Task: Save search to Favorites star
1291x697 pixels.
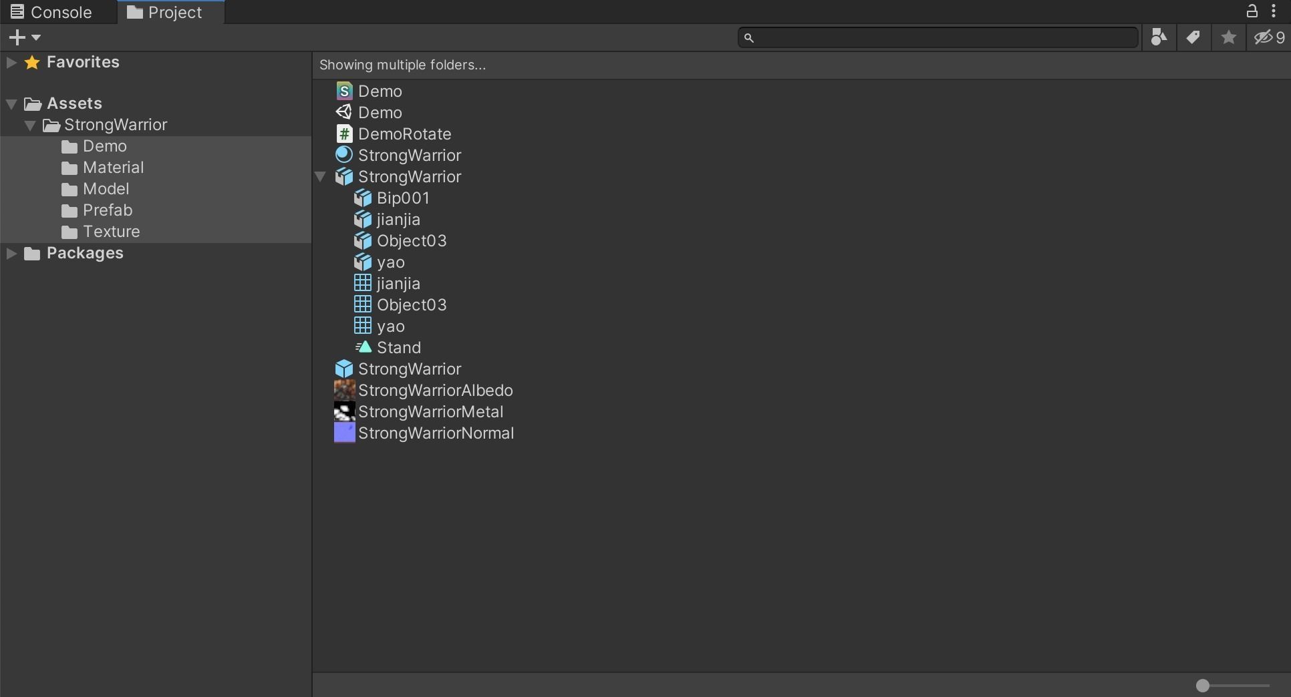Action: (1228, 37)
